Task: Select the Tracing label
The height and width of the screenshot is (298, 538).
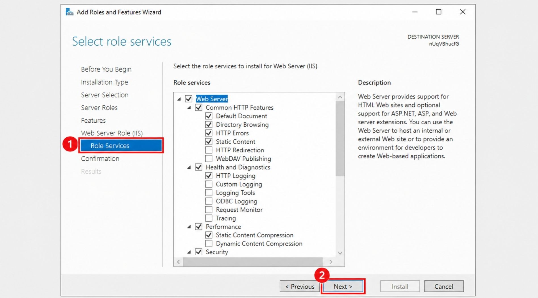Action: click(226, 218)
